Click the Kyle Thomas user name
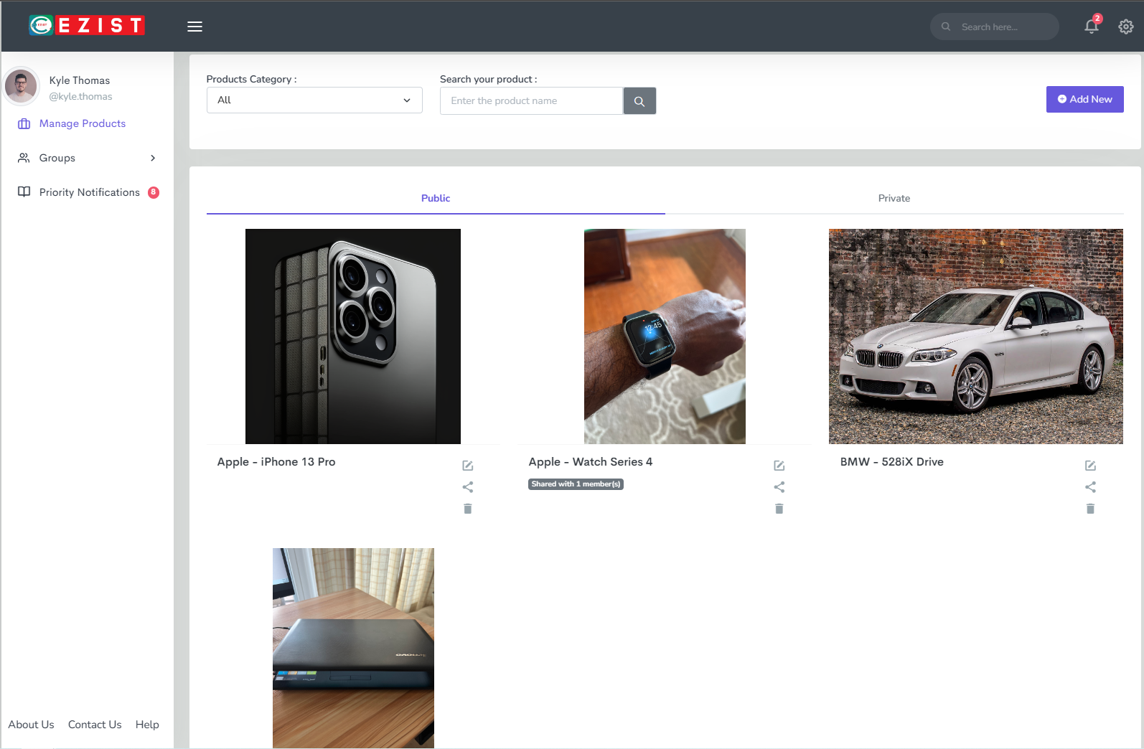 click(x=80, y=80)
